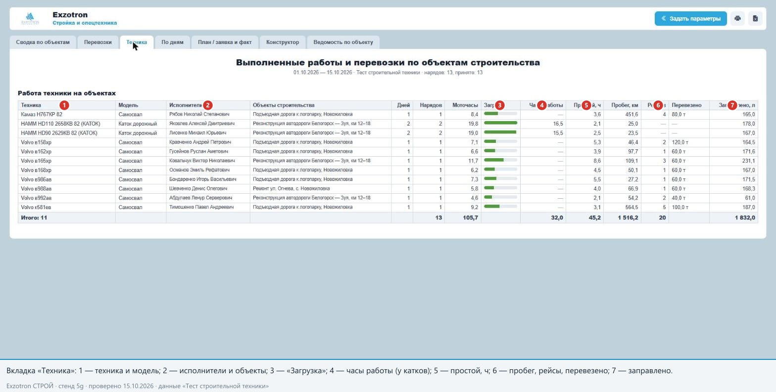
Task: Click executor «Лисенко Михаил Юрьевич»
Action: click(x=197, y=133)
